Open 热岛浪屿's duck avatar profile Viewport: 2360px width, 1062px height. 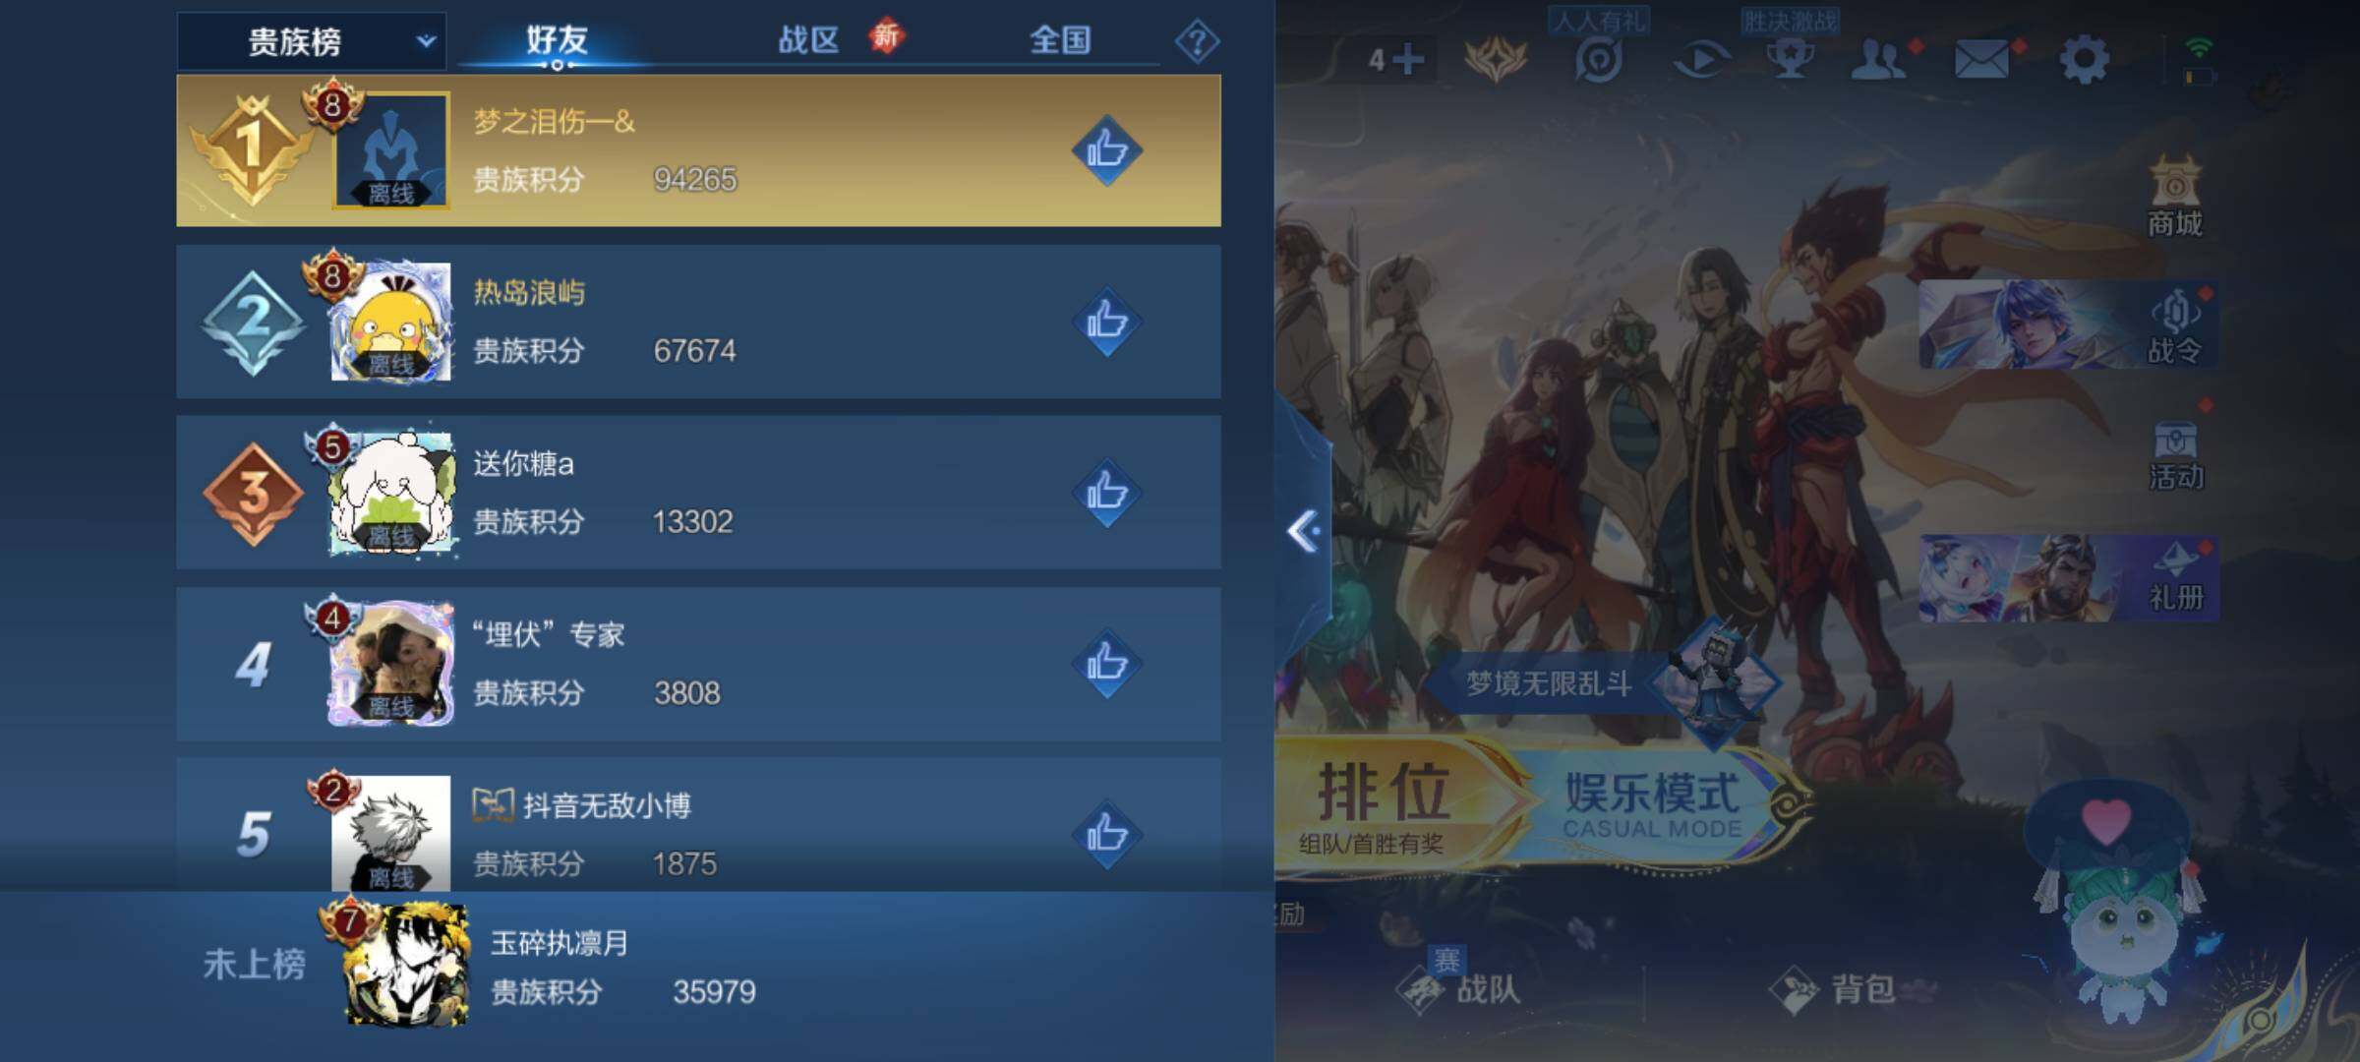pos(391,322)
